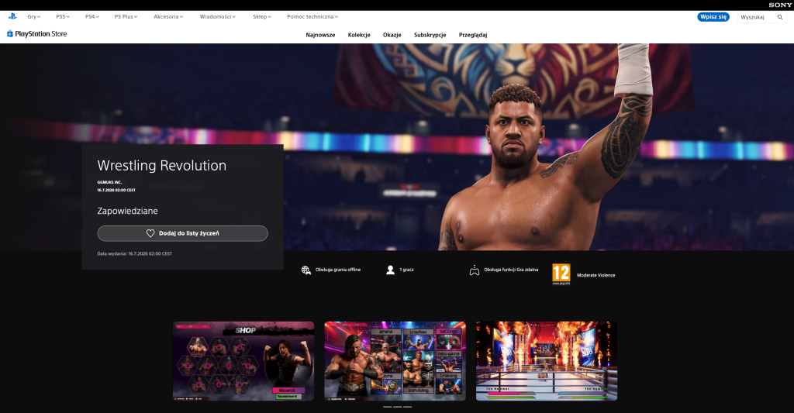The width and height of the screenshot is (794, 413).
Task: Click the offline play globe icon
Action: click(x=306, y=270)
